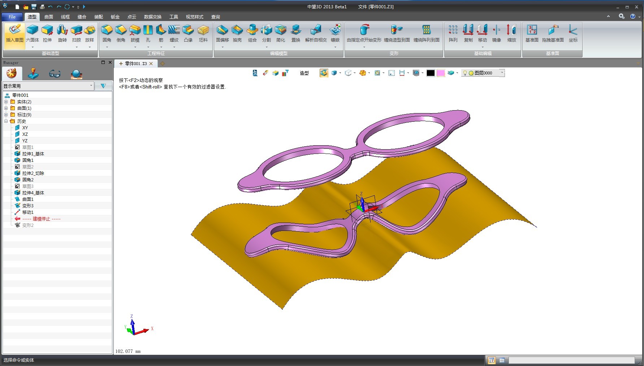Select 拉伸1_基体 in history tree
Viewport: 644px width, 366px height.
click(x=33, y=154)
